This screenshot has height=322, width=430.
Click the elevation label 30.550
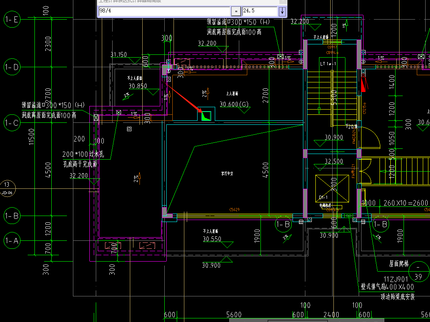212,239
